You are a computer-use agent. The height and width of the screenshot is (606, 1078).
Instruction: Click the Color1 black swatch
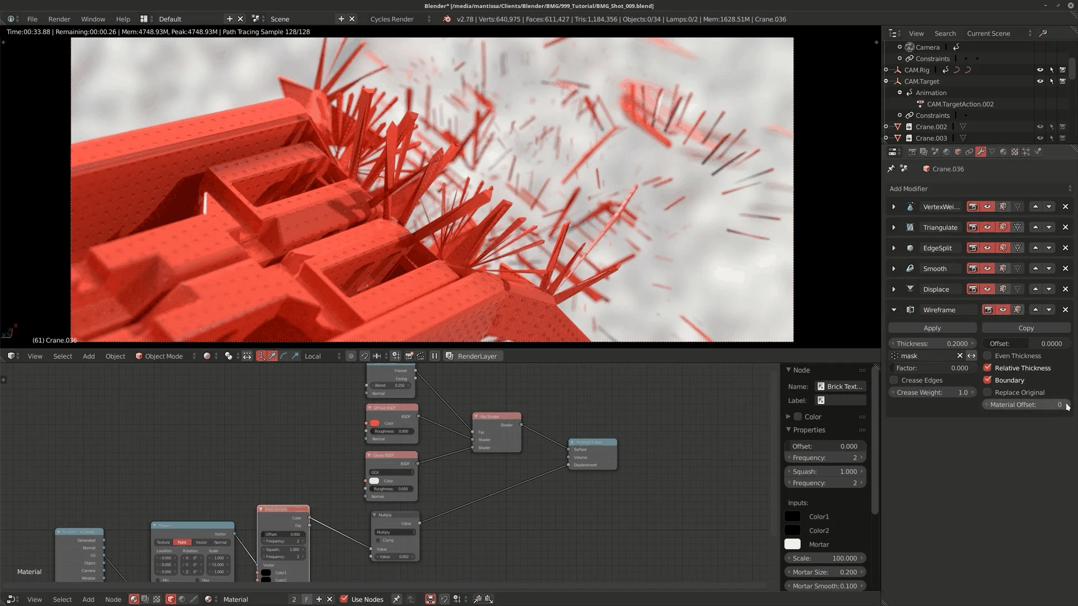click(x=792, y=516)
